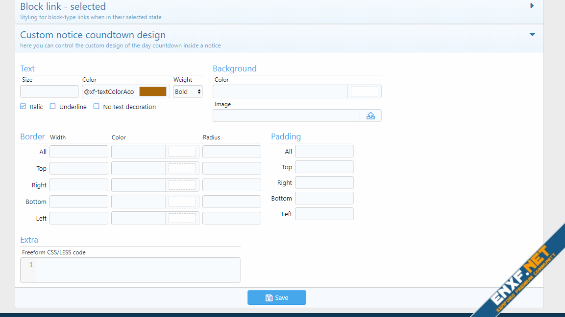Click the Save button
Screen dimensions: 565x317
click(276, 297)
